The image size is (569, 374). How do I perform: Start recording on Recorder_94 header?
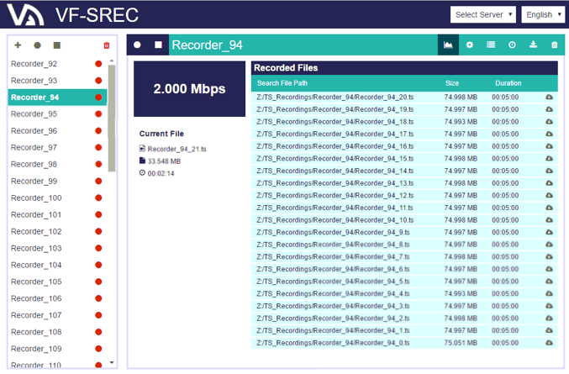click(137, 45)
